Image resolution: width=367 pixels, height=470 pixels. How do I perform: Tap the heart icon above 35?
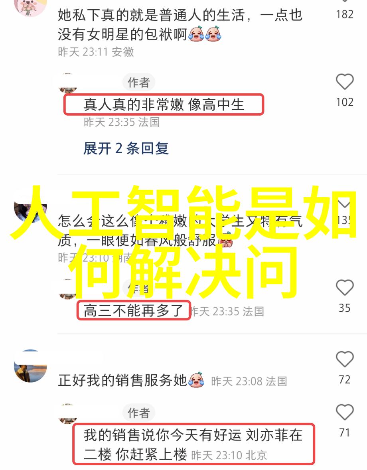point(345,287)
